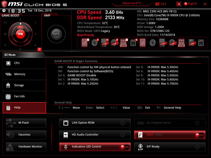Open the CPU tab in EZ Mode
The height and width of the screenshot is (158, 211).
[x=24, y=63]
